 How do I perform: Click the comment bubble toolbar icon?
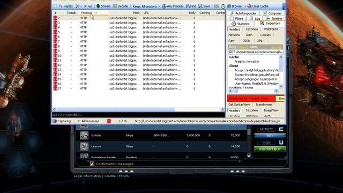[x=55, y=6]
